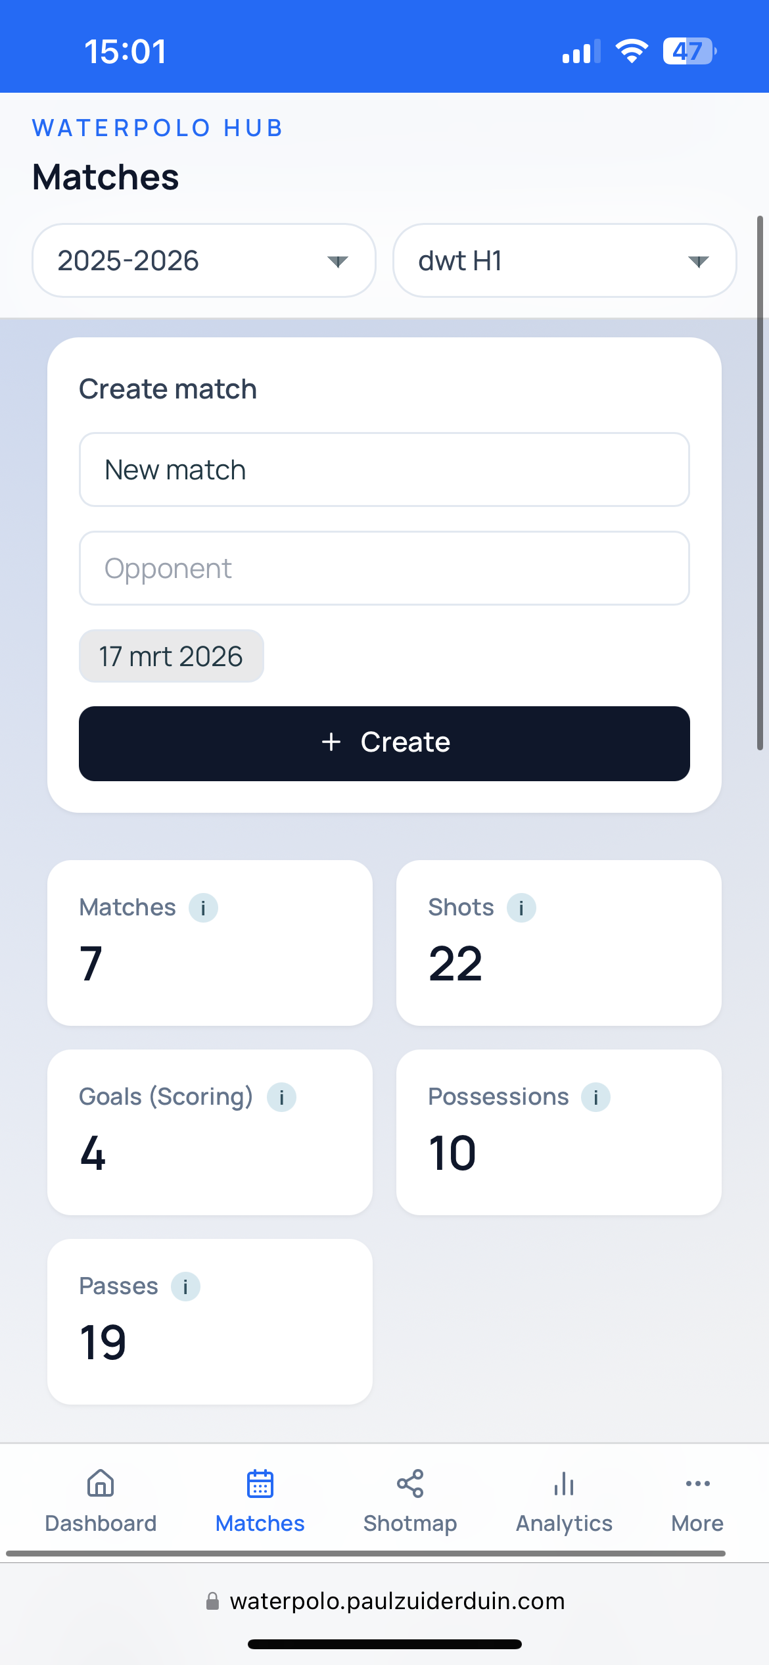Open the Shotmap view

pos(409,1484)
